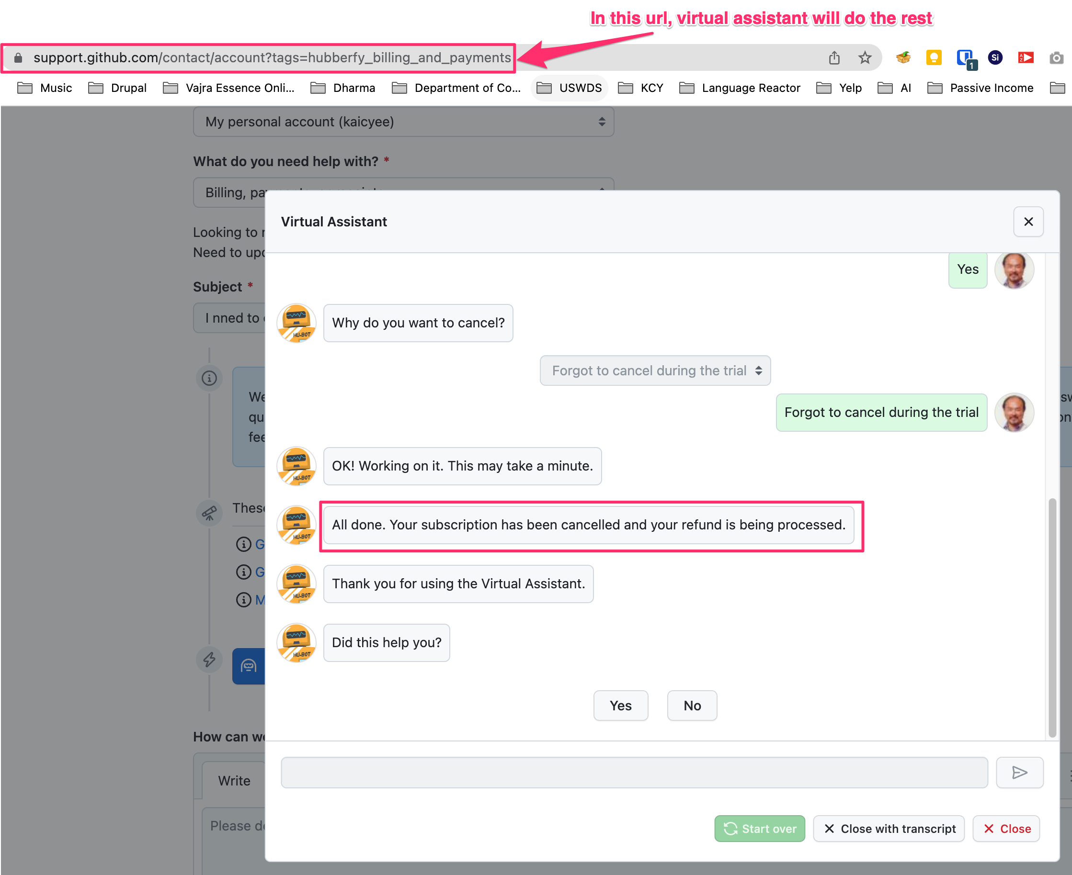Open the cancel reason dropdown
The width and height of the screenshot is (1072, 875).
pos(655,371)
